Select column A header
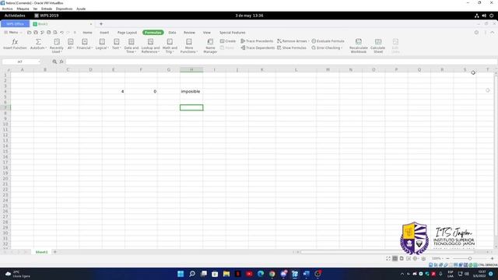 click(23, 69)
